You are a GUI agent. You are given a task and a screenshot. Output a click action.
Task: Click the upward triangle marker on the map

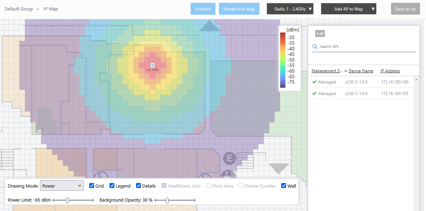coord(209,26)
